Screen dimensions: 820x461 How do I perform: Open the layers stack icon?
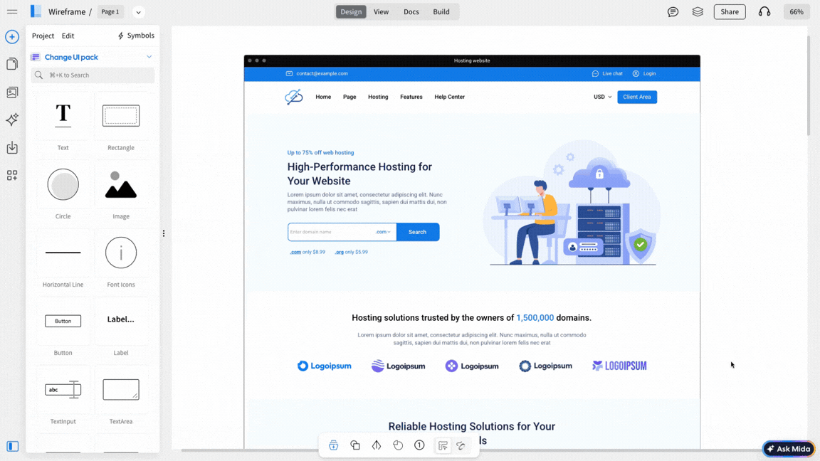(x=698, y=12)
